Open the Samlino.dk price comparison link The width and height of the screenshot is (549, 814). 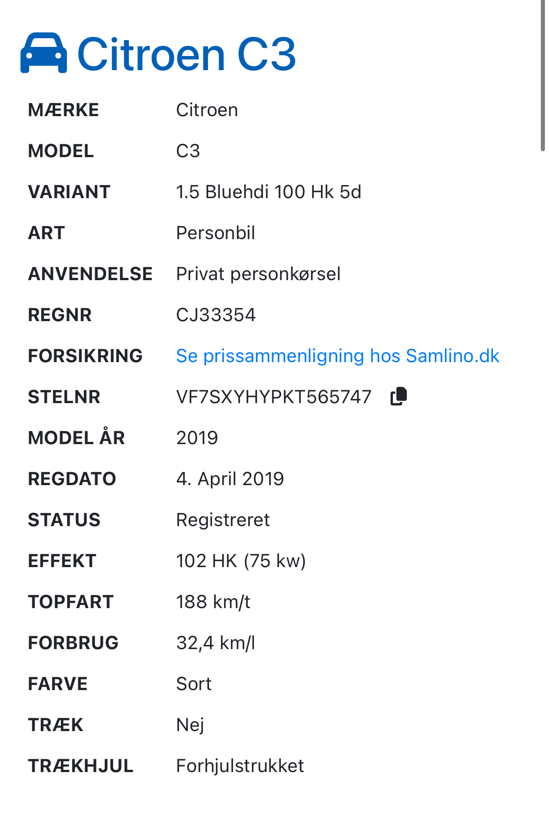(x=337, y=356)
